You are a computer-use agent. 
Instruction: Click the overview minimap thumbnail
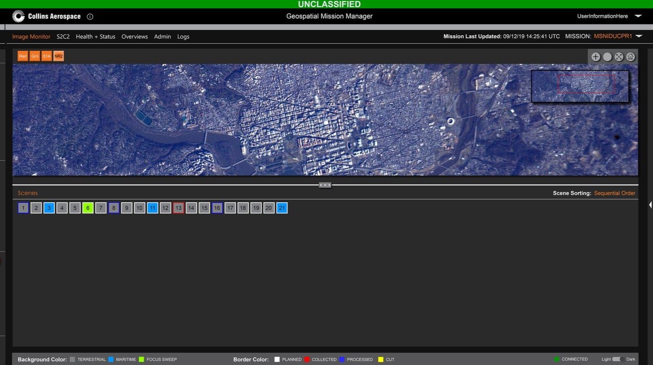point(580,86)
